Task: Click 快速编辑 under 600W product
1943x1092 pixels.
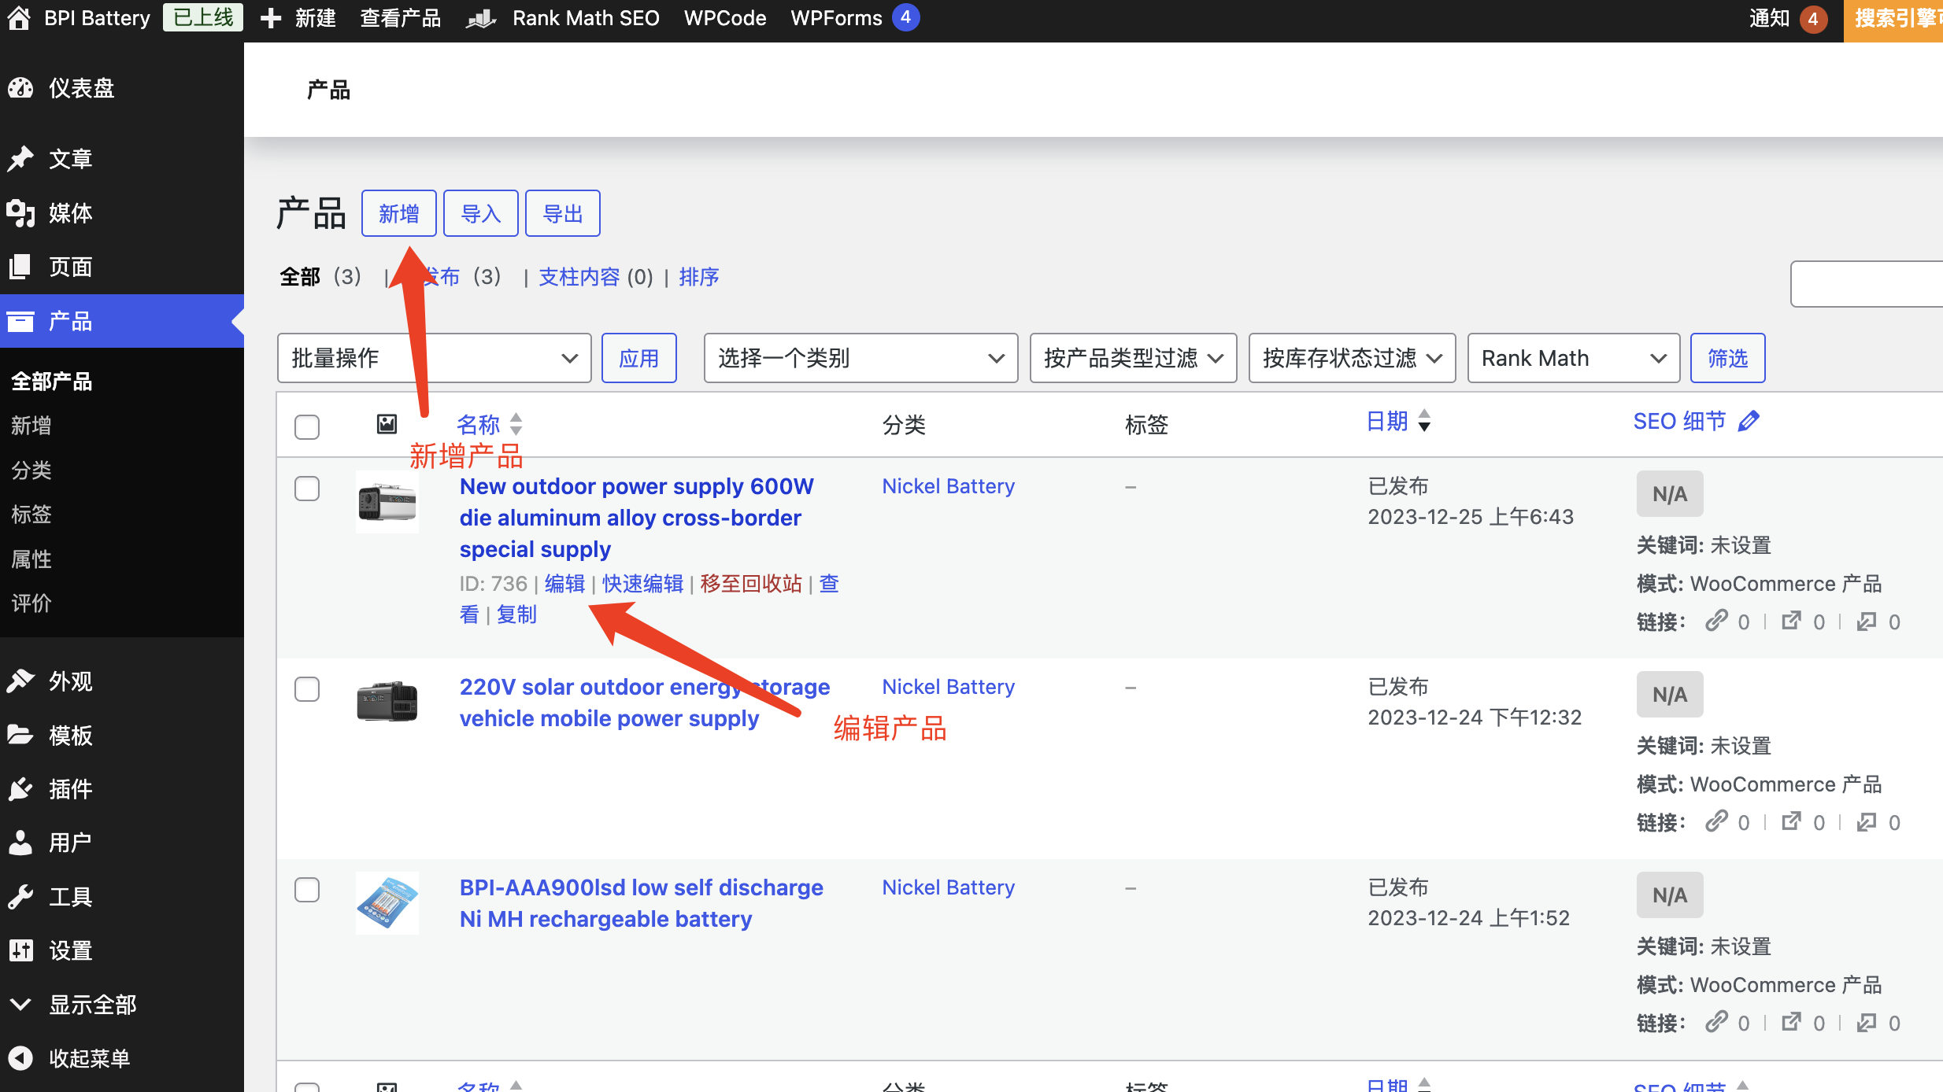Action: 642,584
